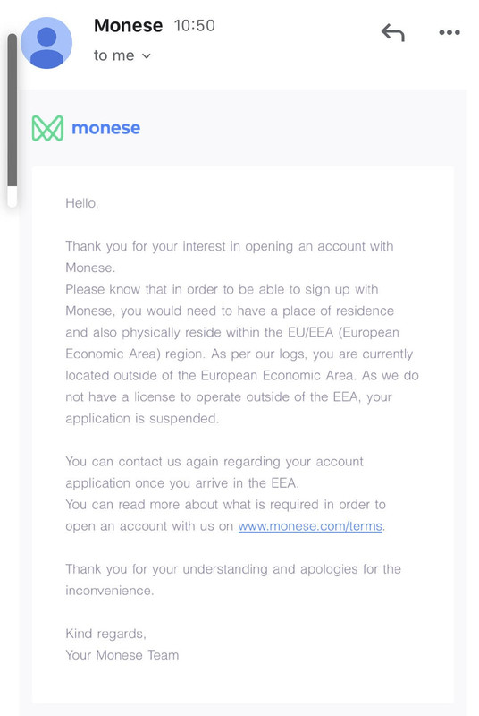
Task: Click the green Monese M logo
Action: pyautogui.click(x=47, y=128)
